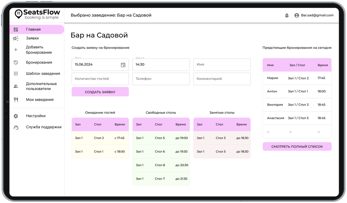
Task: Click waiting row Стол 1 с 18:00
Action: point(100,151)
